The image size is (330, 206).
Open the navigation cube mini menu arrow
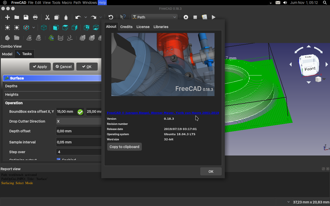(x=324, y=79)
